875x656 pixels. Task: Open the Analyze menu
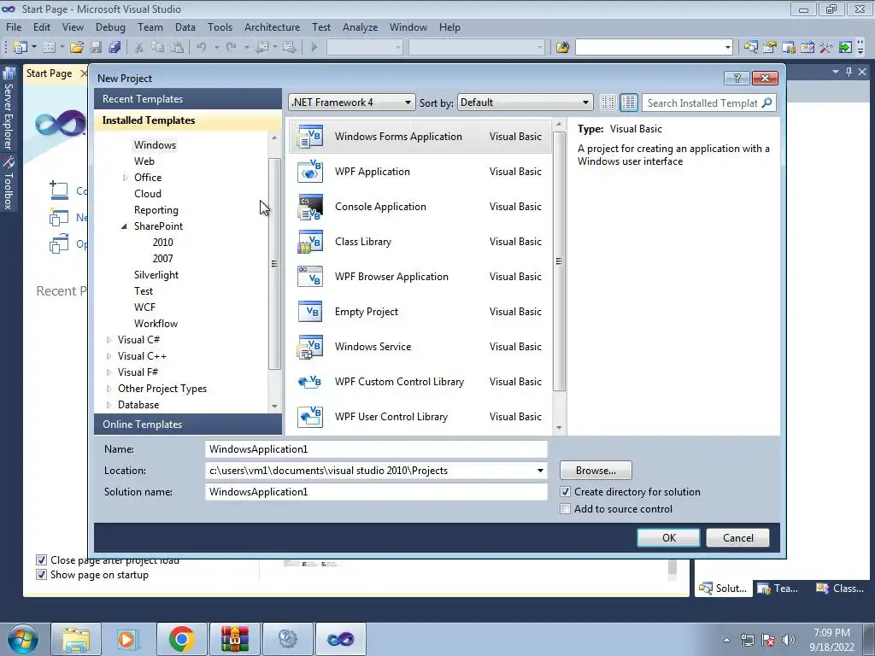(x=360, y=27)
